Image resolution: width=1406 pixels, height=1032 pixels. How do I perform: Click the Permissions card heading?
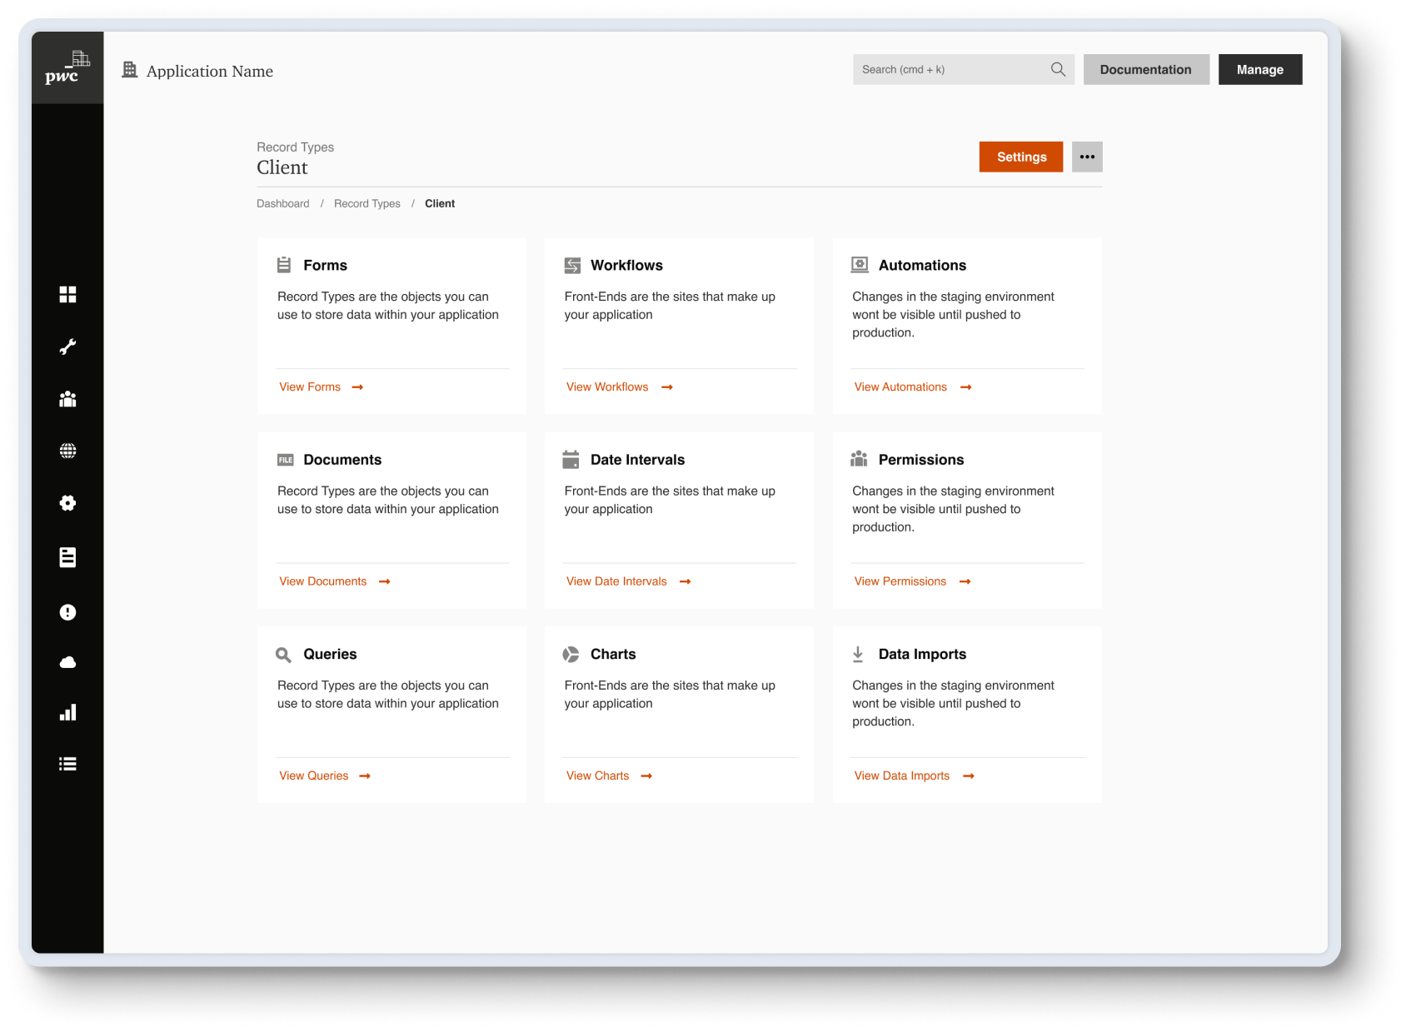coord(921,460)
